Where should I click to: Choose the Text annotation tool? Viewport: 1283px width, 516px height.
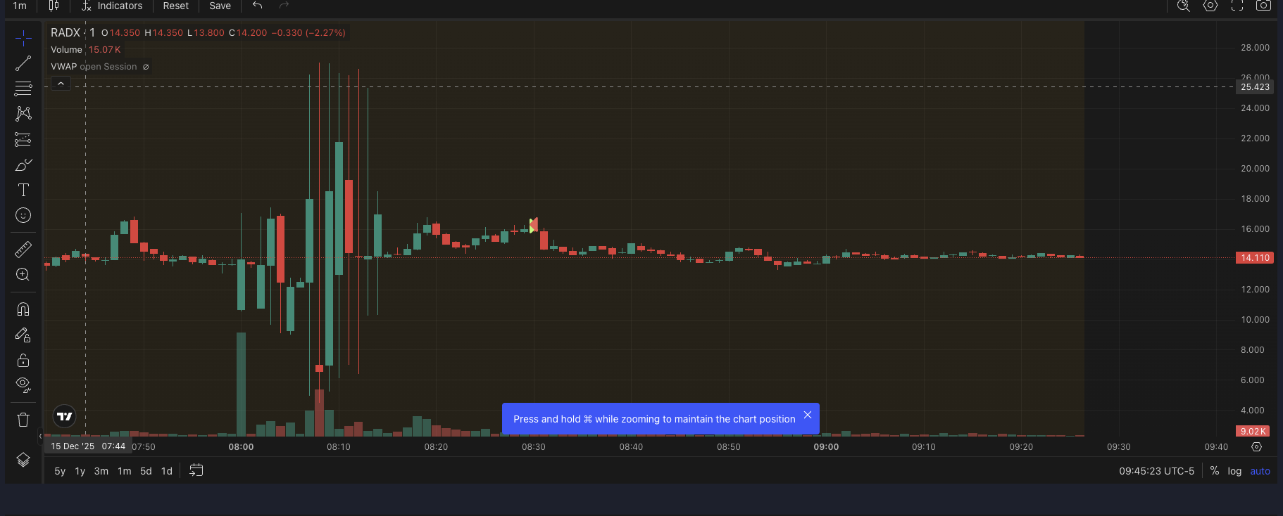coord(23,191)
